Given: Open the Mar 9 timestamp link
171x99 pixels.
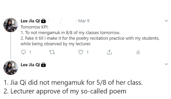Looking at the screenshot, I should [84, 21].
